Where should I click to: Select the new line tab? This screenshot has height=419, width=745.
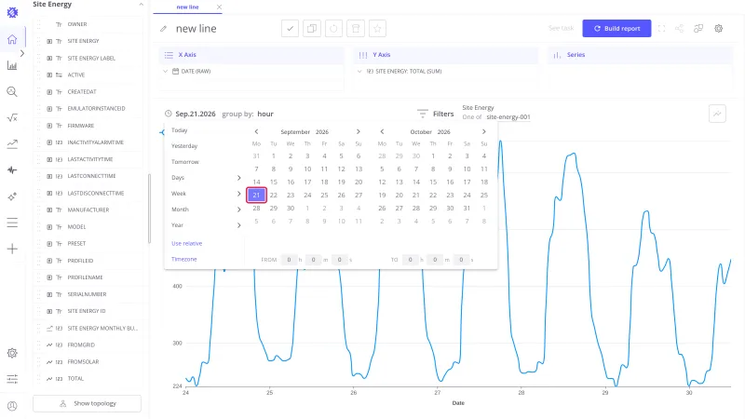coord(187,7)
